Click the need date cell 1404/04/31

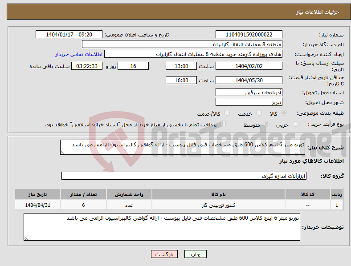[x=37, y=205]
